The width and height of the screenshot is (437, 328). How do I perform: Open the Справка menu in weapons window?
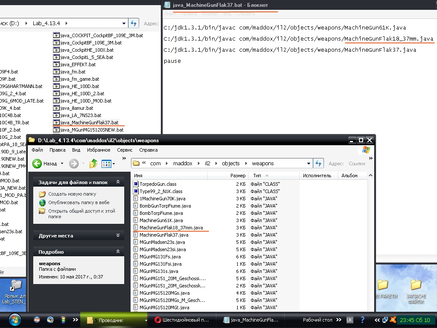pos(148,150)
